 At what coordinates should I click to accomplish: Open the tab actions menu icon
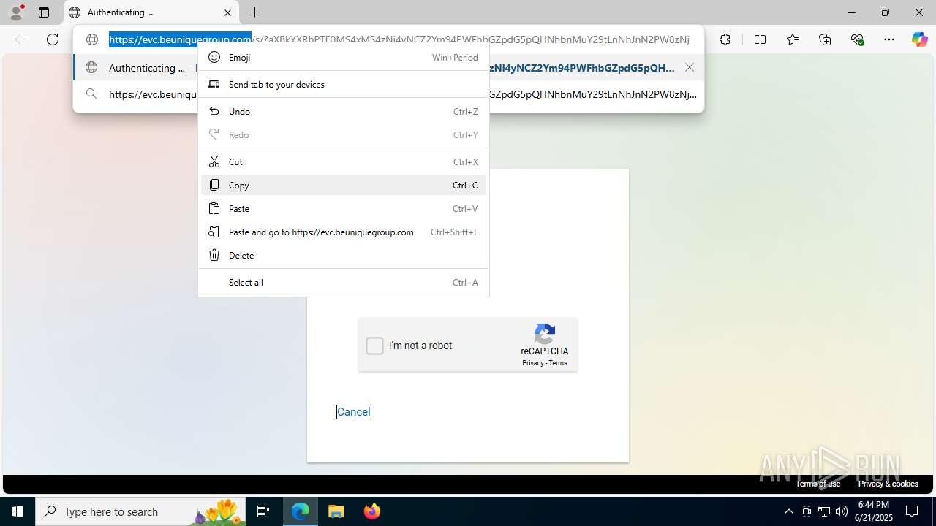[x=44, y=12]
